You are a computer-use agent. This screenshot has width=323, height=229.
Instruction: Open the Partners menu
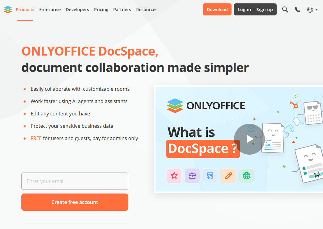point(122,10)
